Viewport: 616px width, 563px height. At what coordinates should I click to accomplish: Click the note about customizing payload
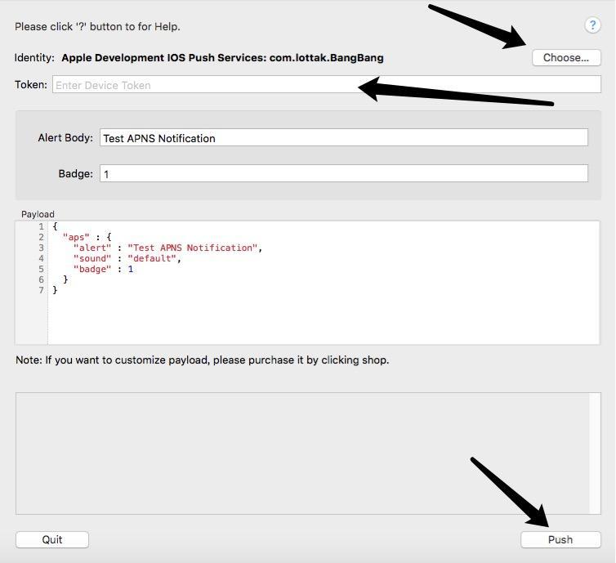click(202, 360)
